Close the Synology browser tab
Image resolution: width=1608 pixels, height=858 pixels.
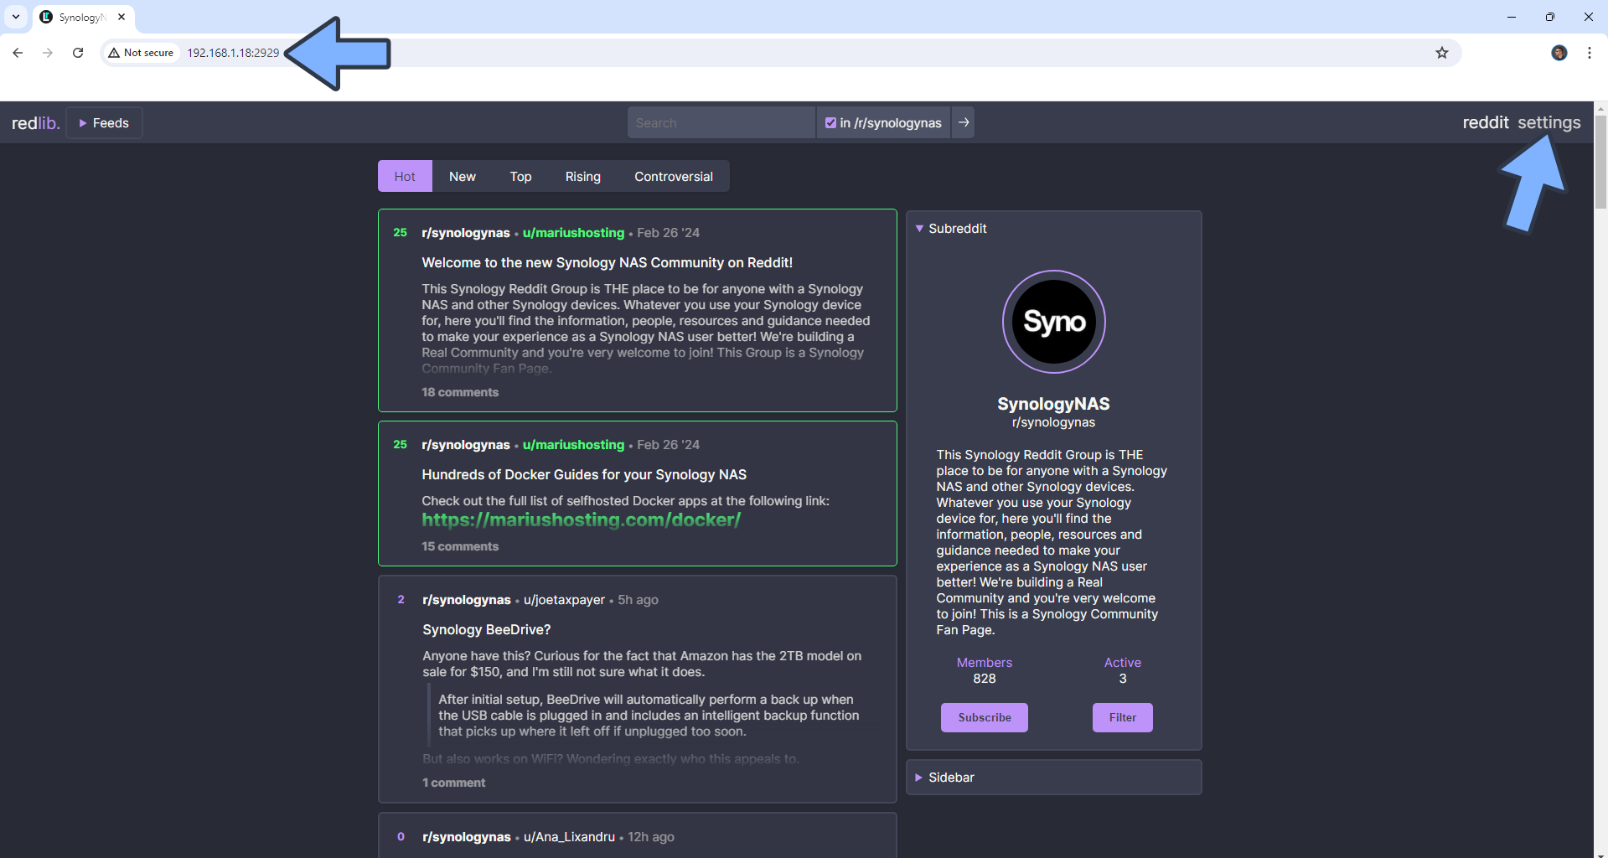click(x=122, y=17)
